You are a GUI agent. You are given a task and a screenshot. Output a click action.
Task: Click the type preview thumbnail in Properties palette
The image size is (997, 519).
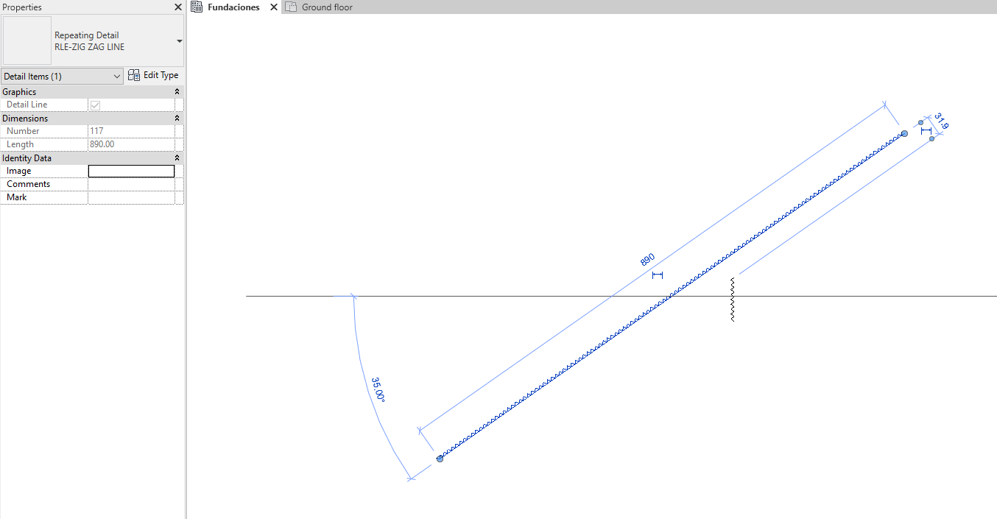click(27, 40)
